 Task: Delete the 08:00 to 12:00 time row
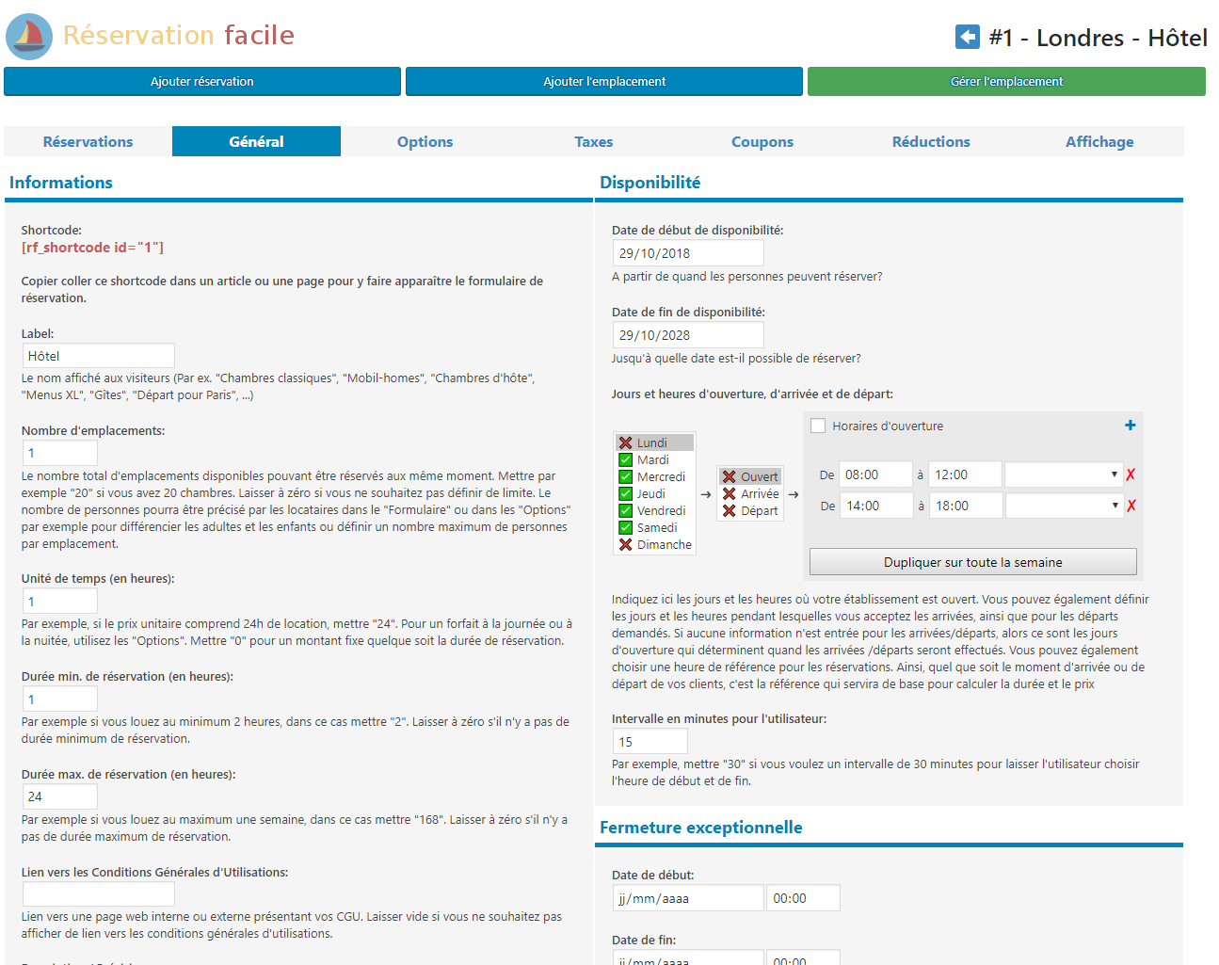1131,475
